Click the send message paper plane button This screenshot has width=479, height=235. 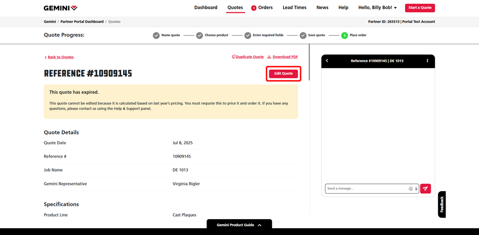pos(425,189)
